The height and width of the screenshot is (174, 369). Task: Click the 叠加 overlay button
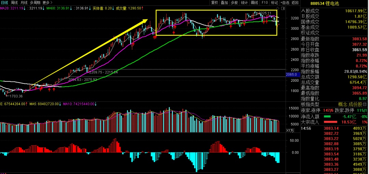click(224, 2)
